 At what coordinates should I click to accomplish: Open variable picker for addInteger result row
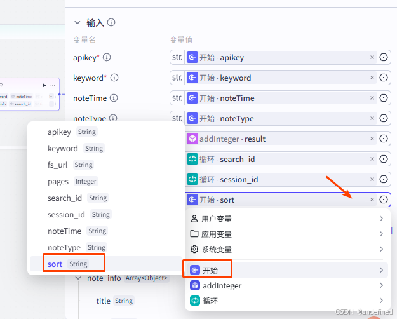[384, 139]
